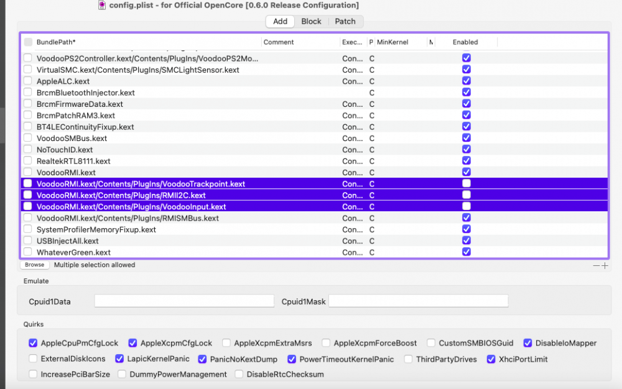This screenshot has width=622, height=389.
Task: Uncheck Enabled for WhateverGreen.kext
Action: point(466,252)
